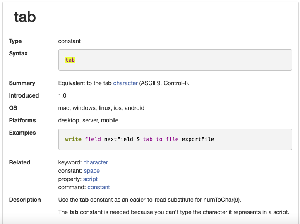The width and height of the screenshot is (300, 224).
Task: Click "numToChar(9)" text in the Description
Action: pyautogui.click(x=222, y=200)
